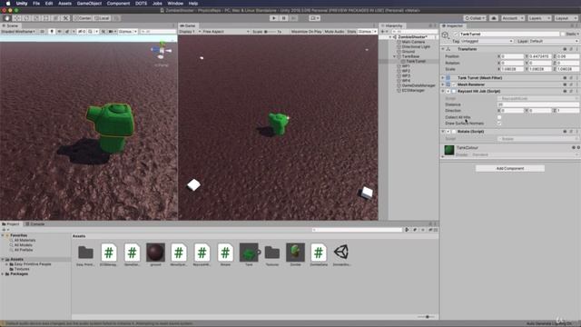Open the Display 1 dropdown
Screen dimensions: 581x327
[190, 32]
